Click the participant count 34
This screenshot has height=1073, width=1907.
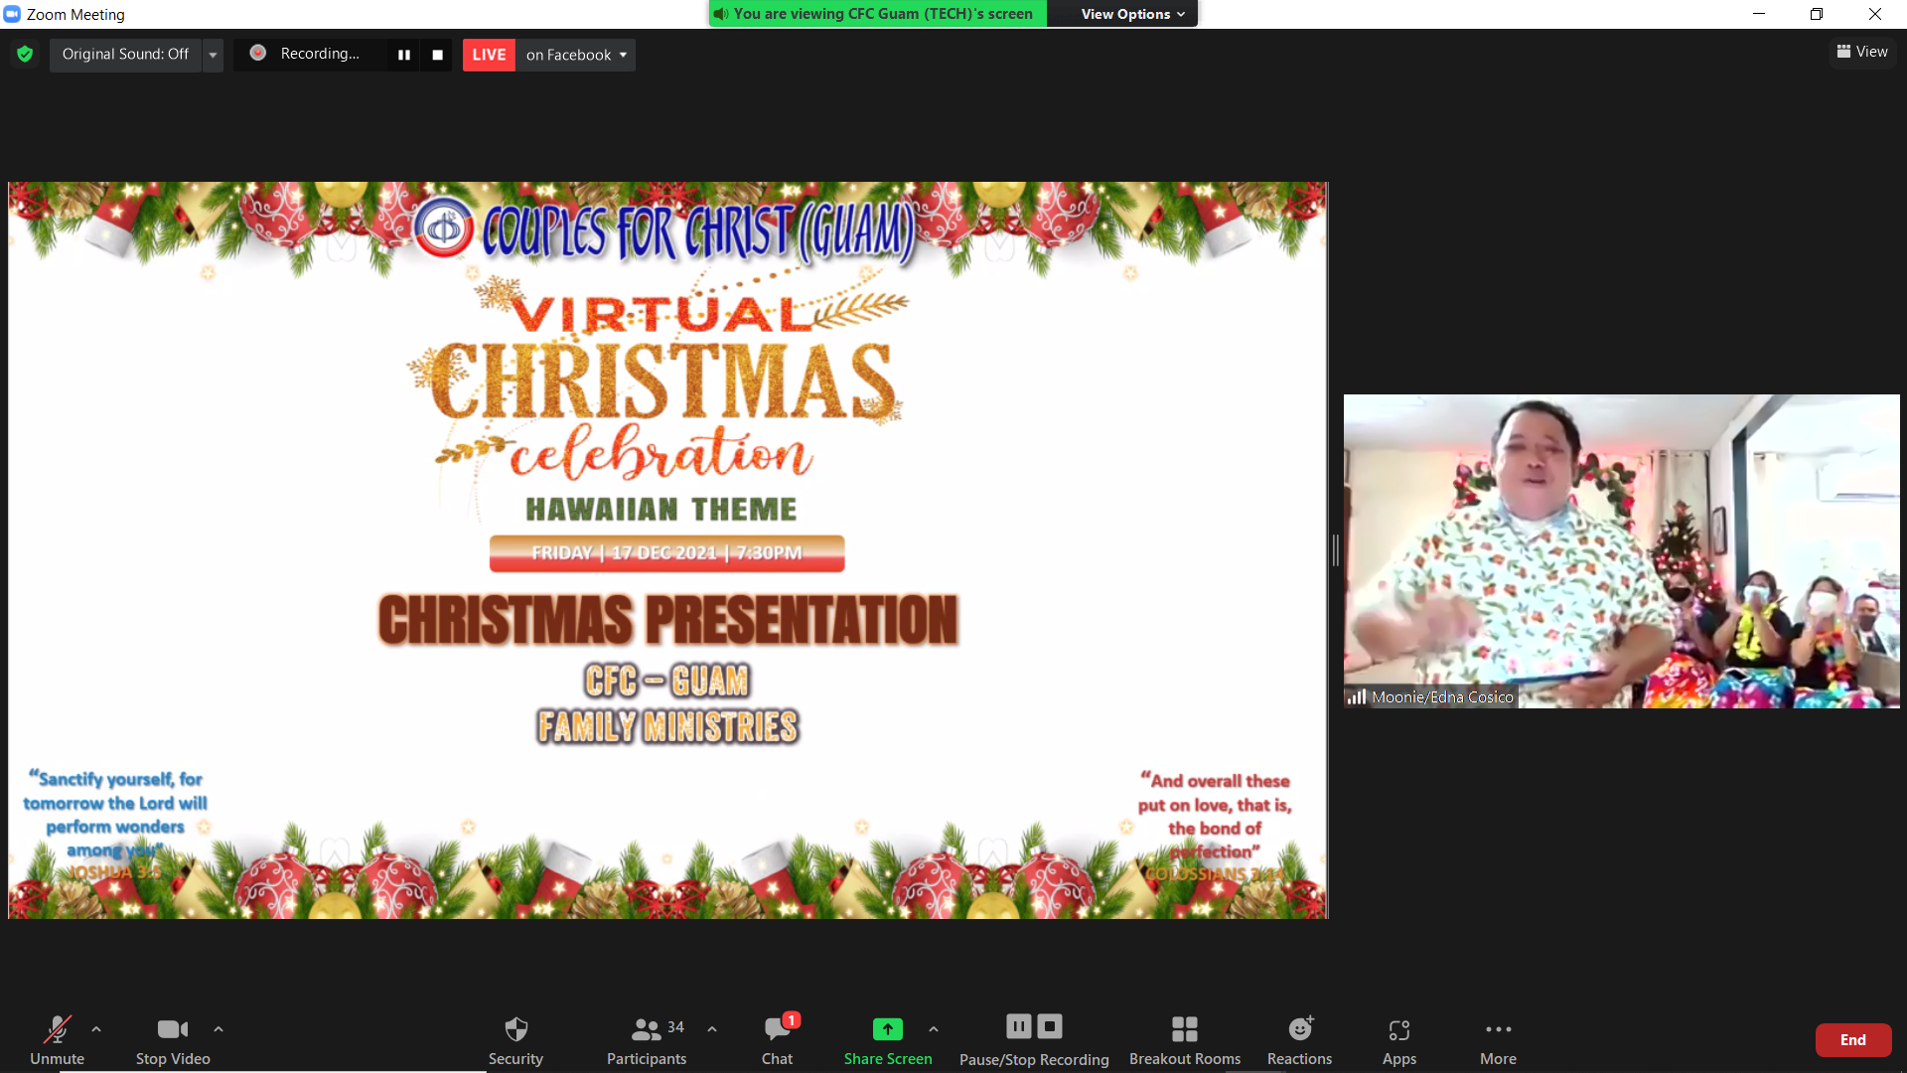click(675, 1027)
